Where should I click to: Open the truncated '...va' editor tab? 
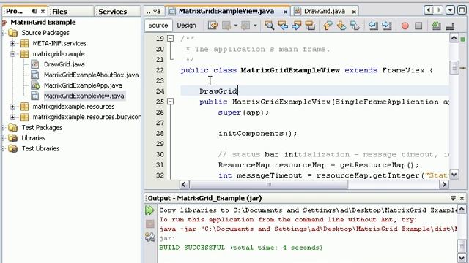coord(153,12)
